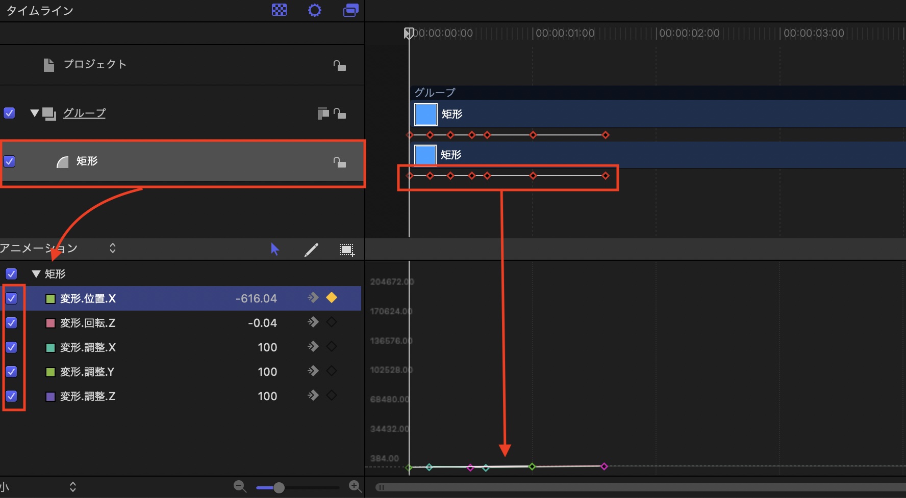The width and height of the screenshot is (906, 498).
Task: Click the keyframe diamond for 変形.位置.X
Action: [x=332, y=298]
